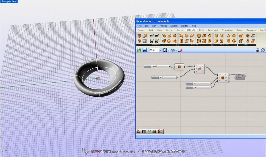
Task: Pick the ω³ Volume Moments icon
Action: [157, 41]
